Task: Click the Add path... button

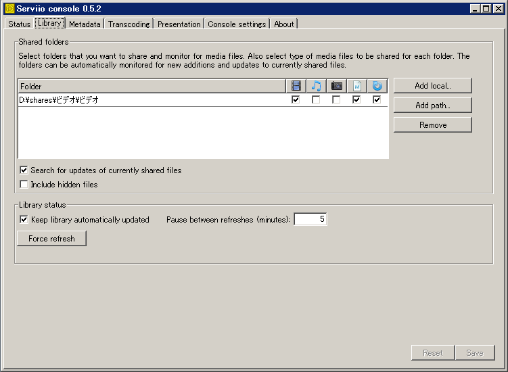Action: pyautogui.click(x=432, y=106)
